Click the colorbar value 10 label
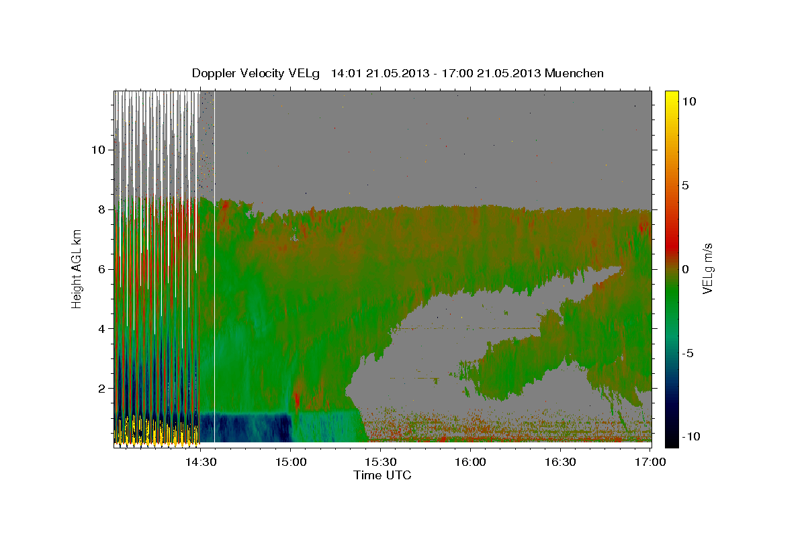Screen dimensions: 806x537 [688, 101]
